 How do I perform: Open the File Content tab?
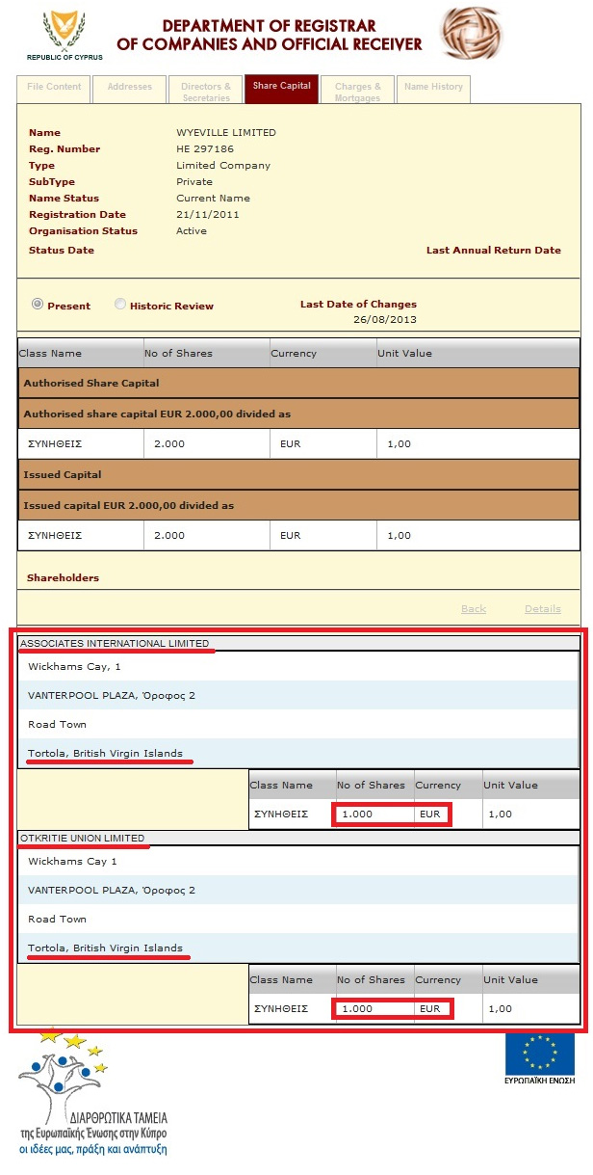coord(54,88)
